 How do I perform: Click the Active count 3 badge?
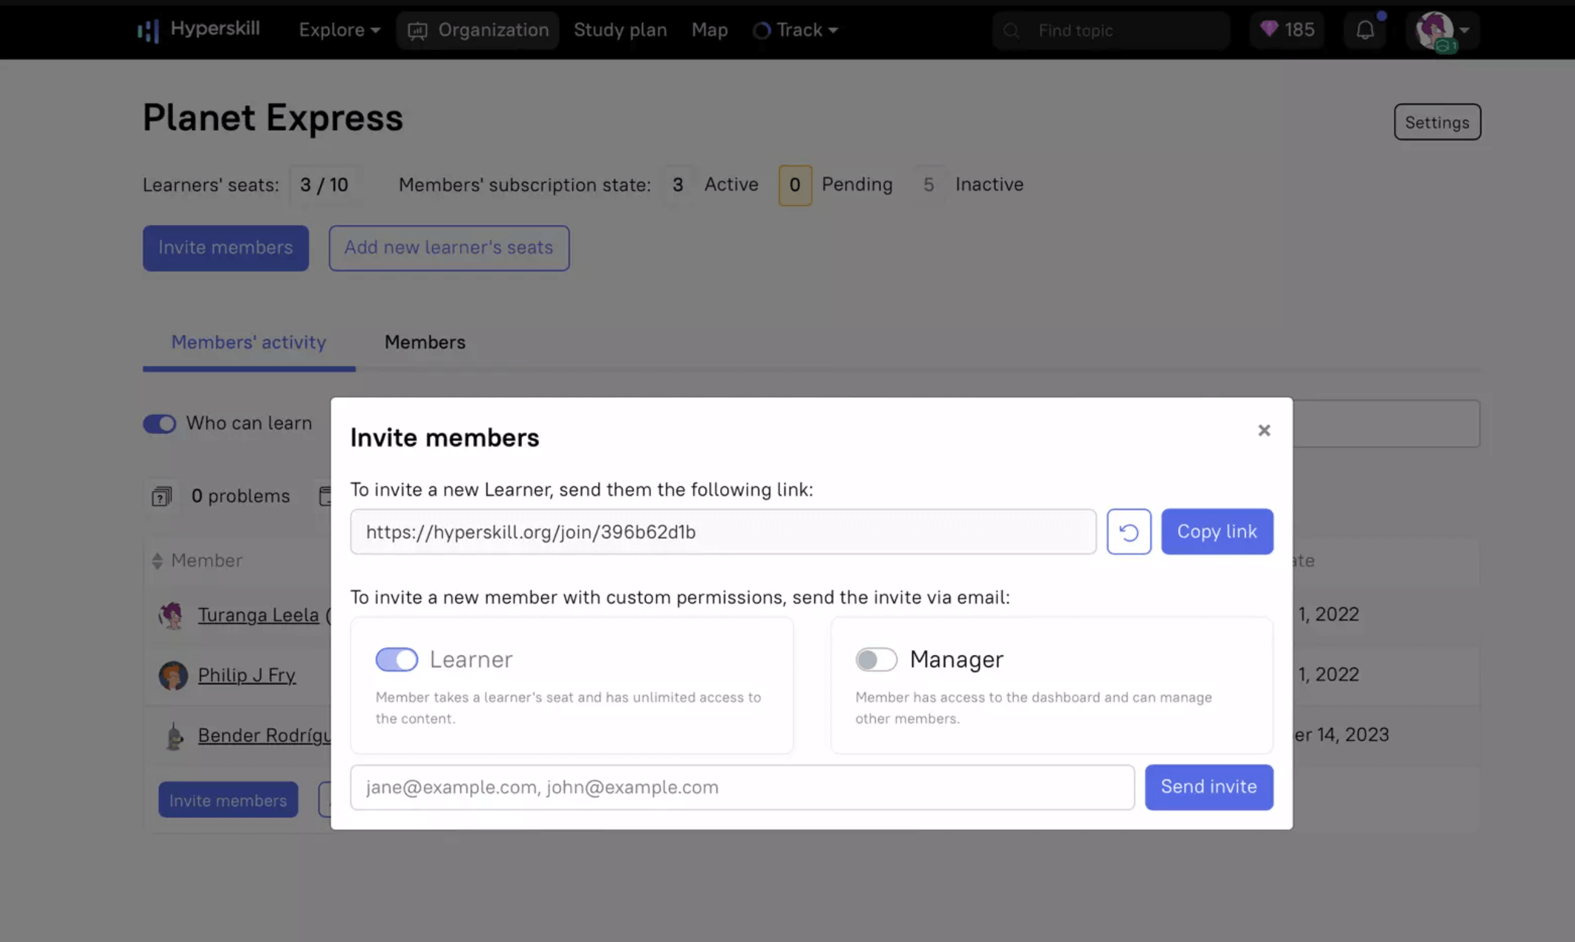click(x=678, y=185)
